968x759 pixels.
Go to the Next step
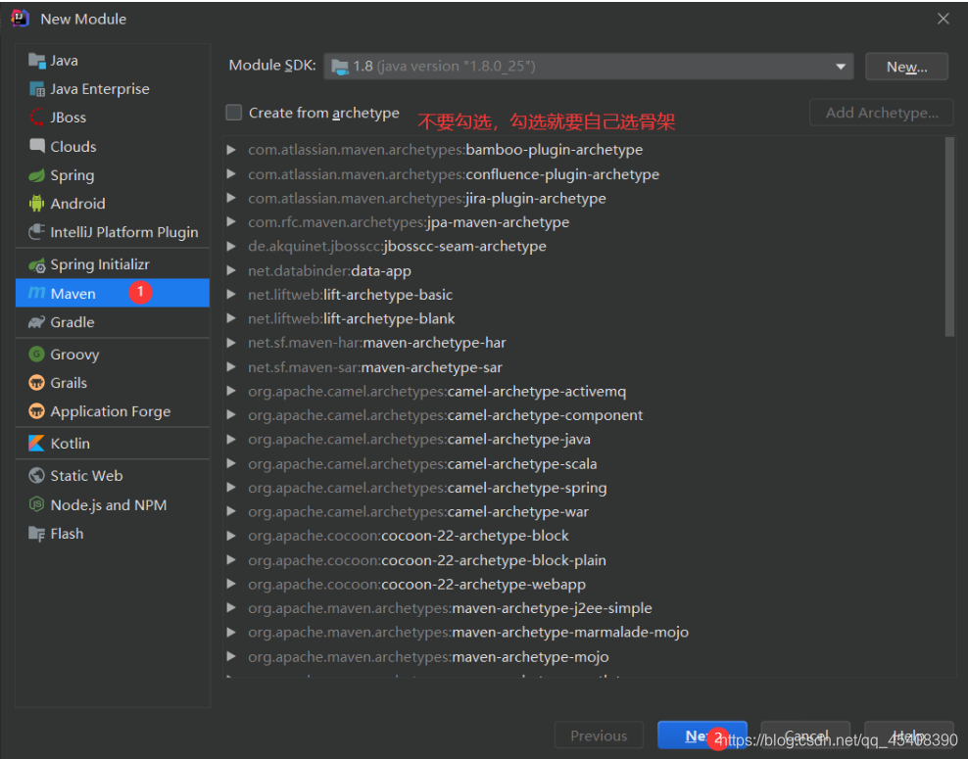point(702,735)
